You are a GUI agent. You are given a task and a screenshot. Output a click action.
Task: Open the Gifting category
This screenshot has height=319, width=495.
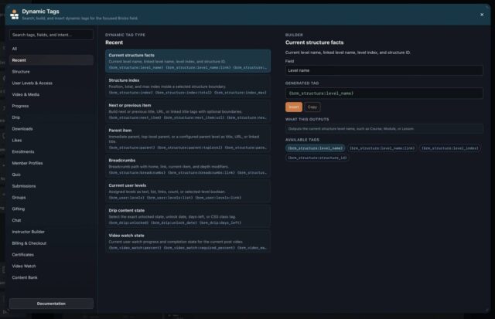pyautogui.click(x=51, y=209)
